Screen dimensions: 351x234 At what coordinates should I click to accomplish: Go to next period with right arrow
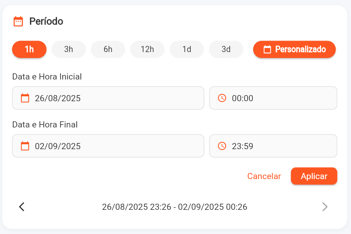[x=325, y=207]
